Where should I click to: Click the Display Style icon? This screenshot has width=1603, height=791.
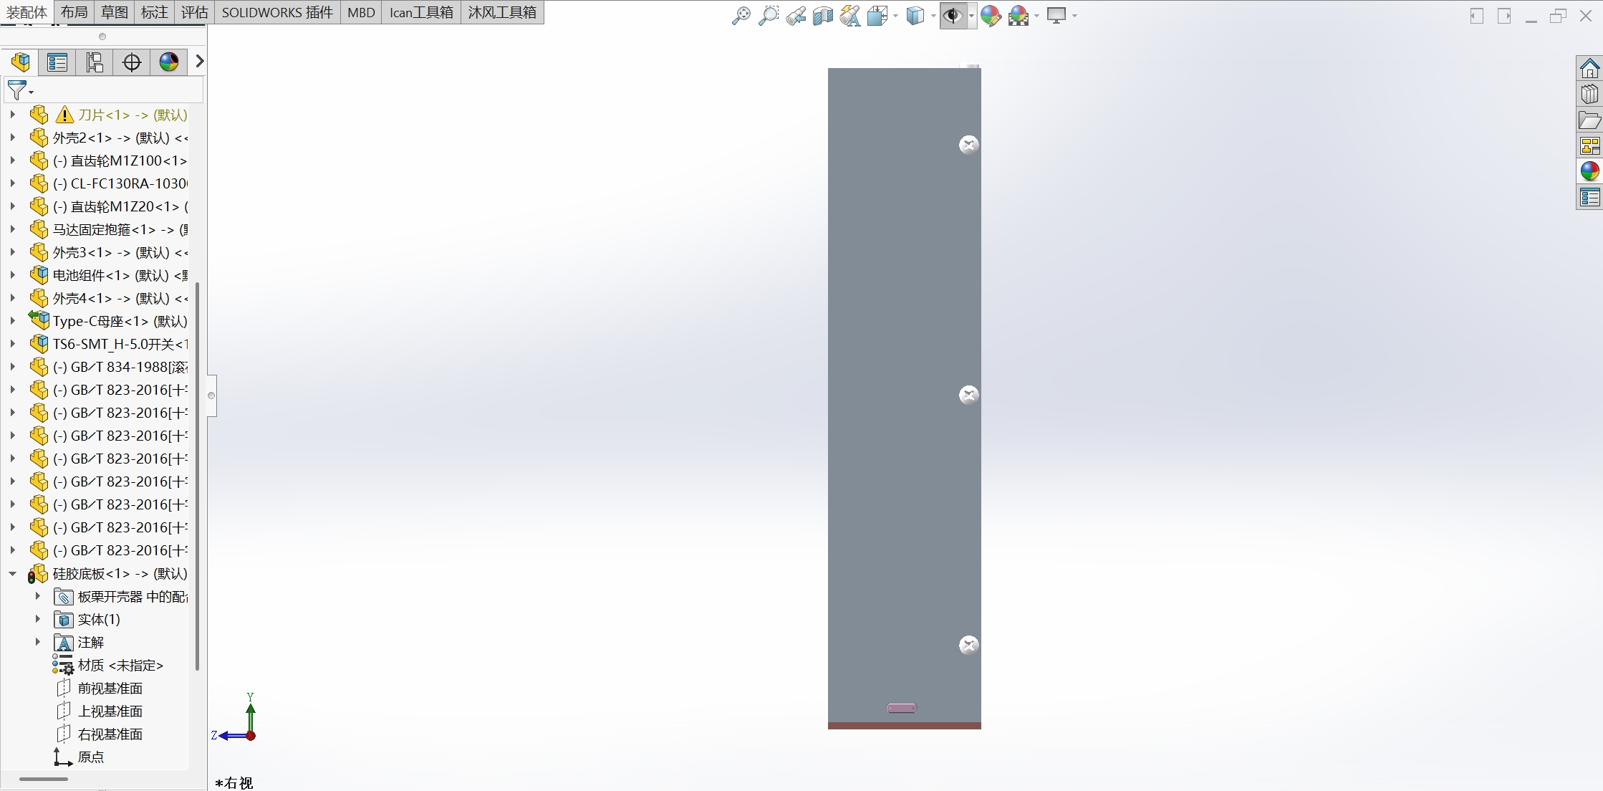click(915, 15)
